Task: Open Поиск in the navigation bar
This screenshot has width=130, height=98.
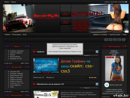Action: tap(125, 34)
